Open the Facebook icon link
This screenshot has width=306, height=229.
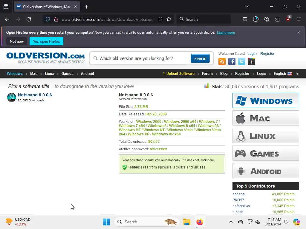232,61
